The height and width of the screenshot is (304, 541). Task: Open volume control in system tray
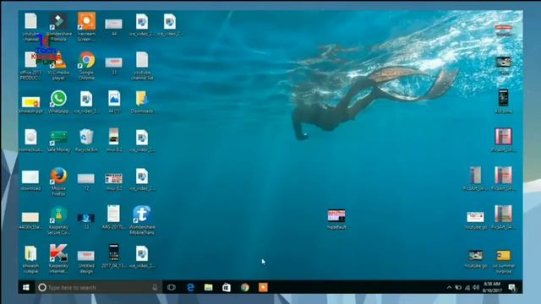[476, 287]
